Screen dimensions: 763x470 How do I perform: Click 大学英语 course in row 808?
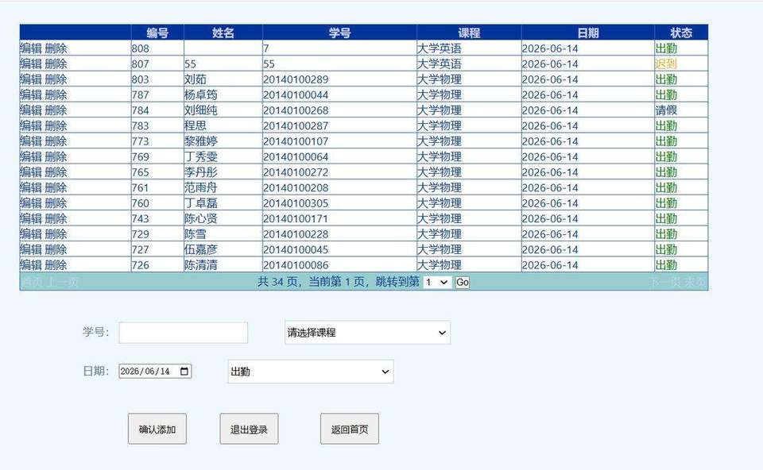click(440, 48)
